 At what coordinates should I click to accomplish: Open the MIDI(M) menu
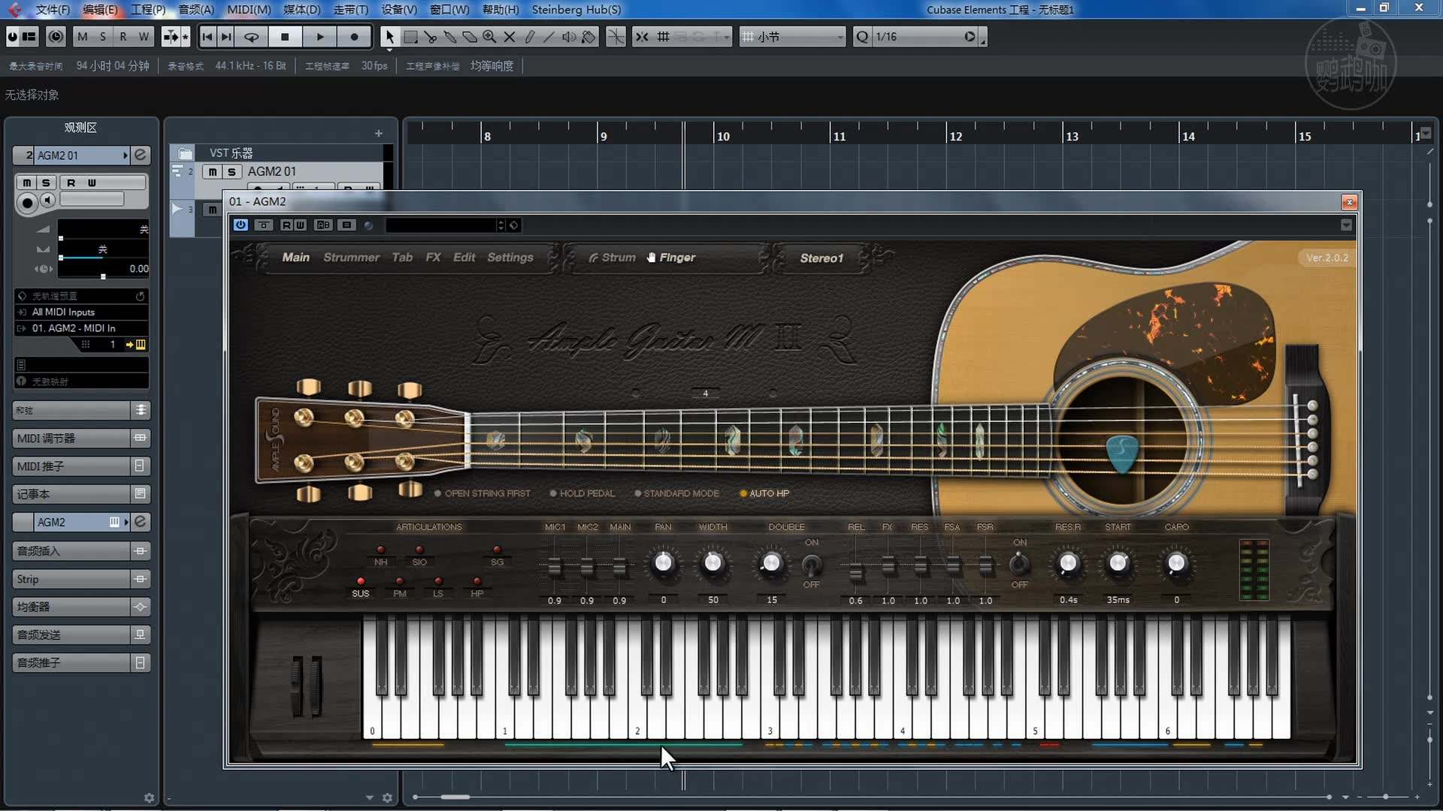249,10
